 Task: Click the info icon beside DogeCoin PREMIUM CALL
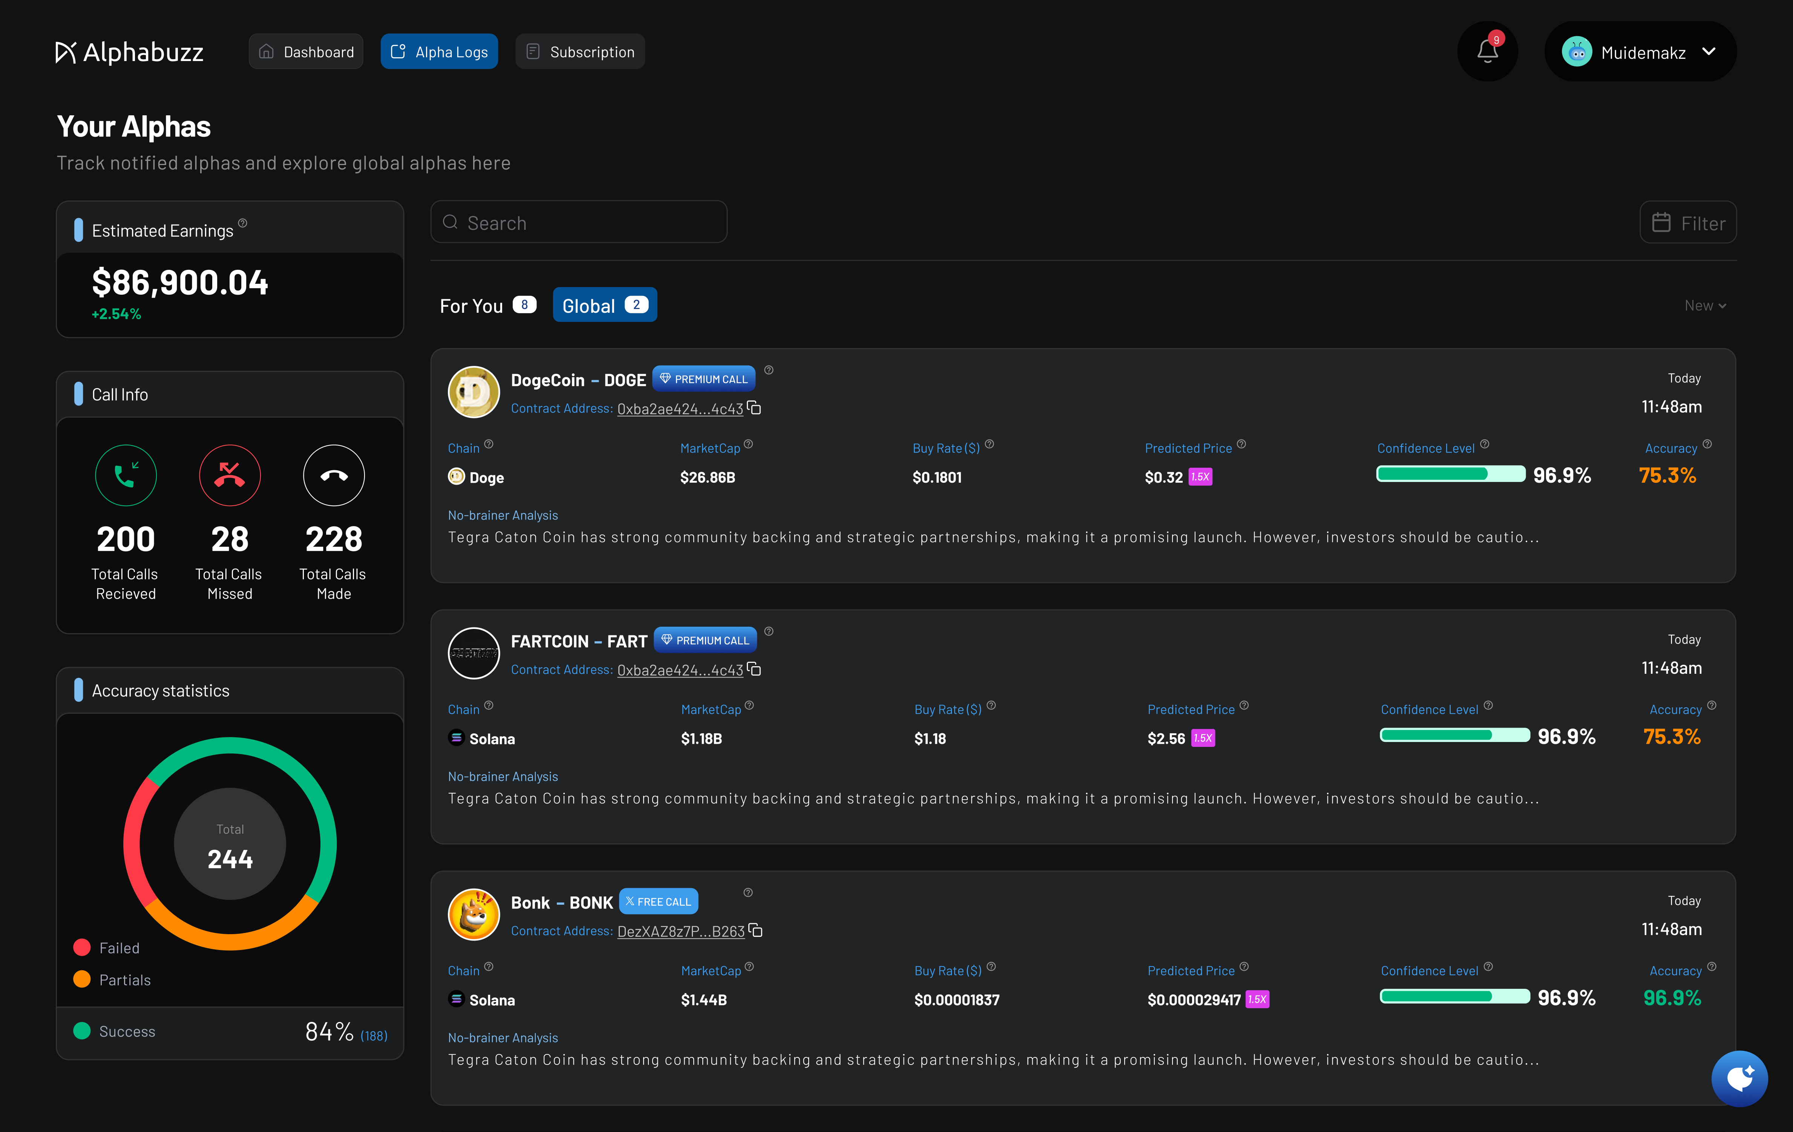[x=769, y=370]
